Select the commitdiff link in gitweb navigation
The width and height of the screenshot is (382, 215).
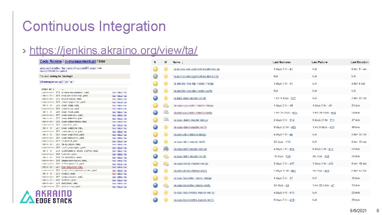click(x=82, y=68)
